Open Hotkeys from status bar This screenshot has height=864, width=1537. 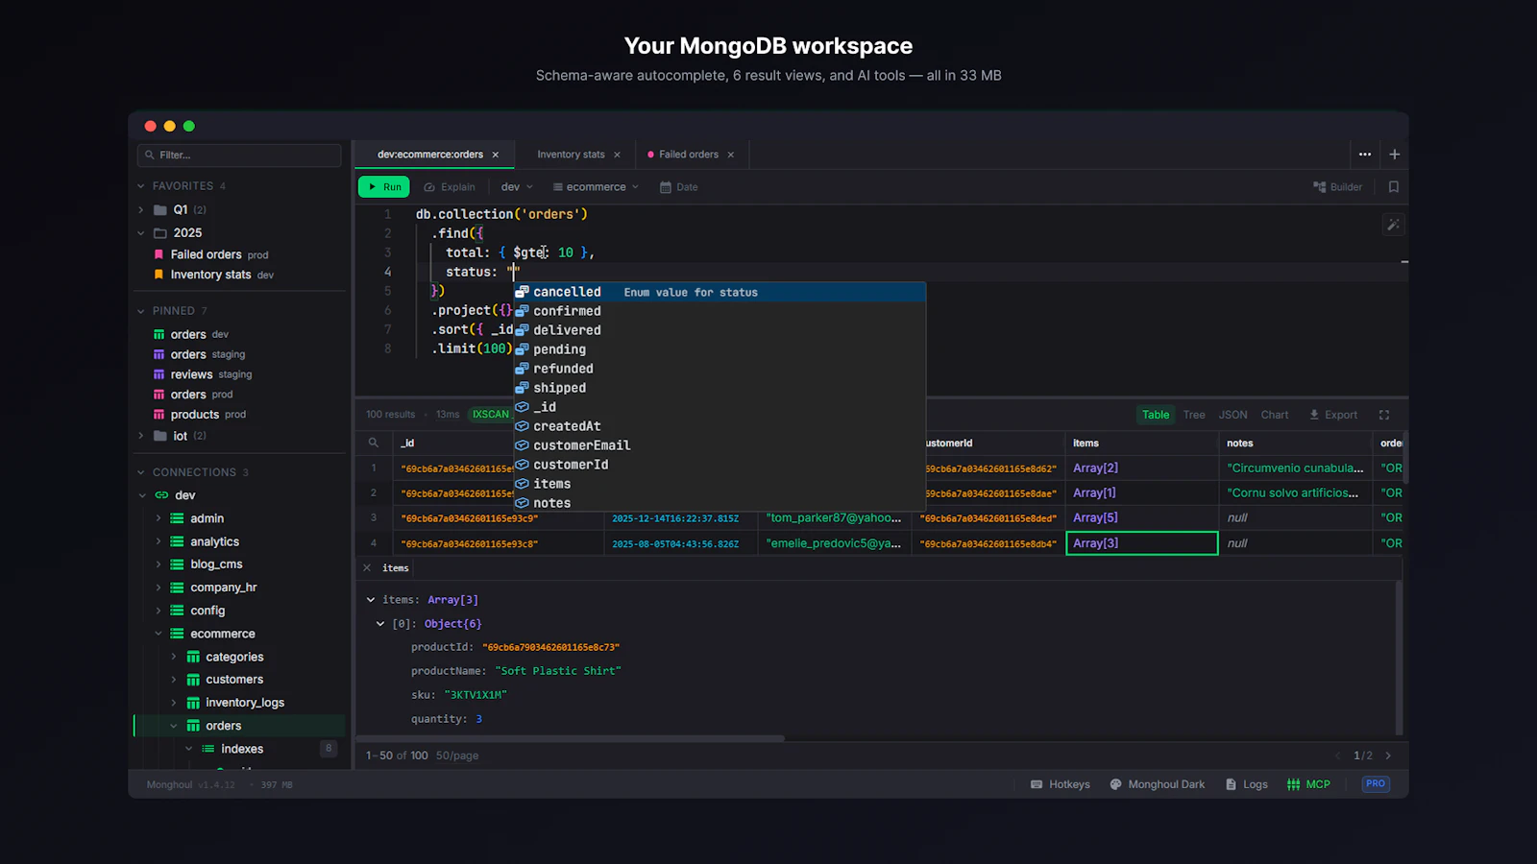(x=1061, y=784)
